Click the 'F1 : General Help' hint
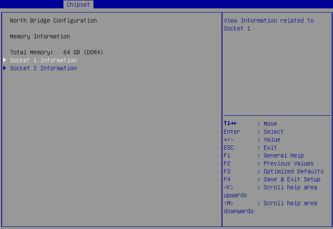 [264, 155]
